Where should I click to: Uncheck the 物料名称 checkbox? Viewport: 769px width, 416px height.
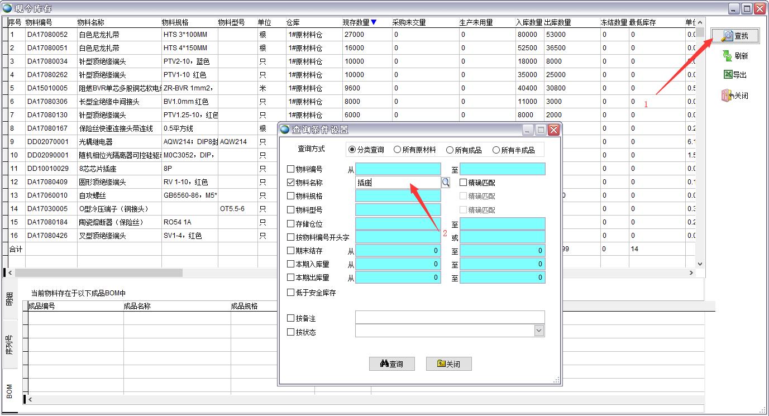click(x=290, y=183)
